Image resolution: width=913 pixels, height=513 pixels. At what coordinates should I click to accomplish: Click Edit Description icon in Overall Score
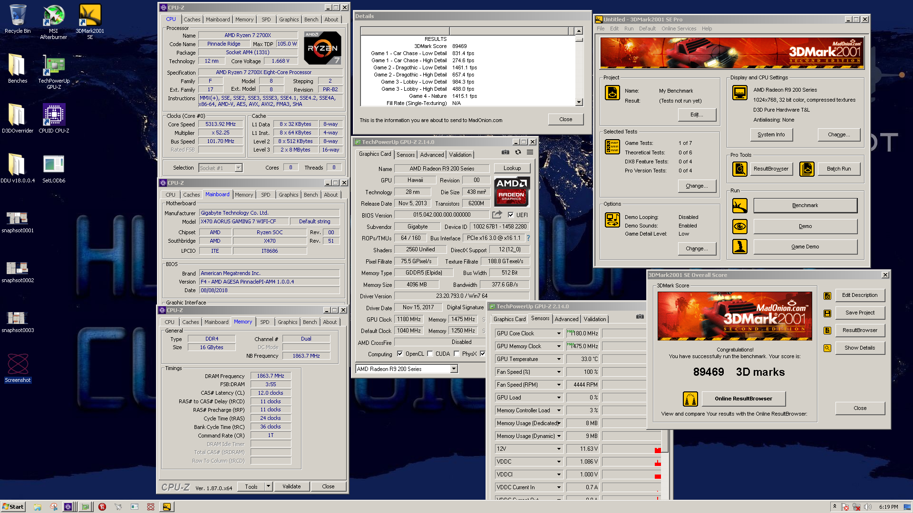click(x=827, y=296)
